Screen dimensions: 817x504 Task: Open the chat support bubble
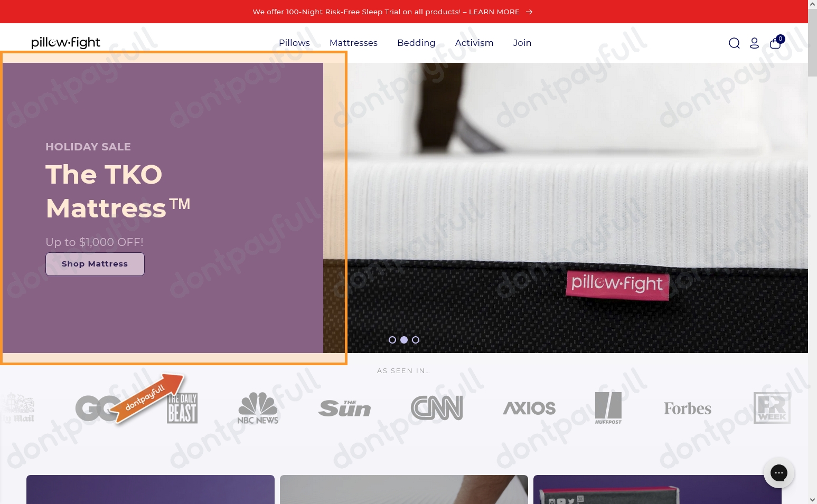click(779, 473)
